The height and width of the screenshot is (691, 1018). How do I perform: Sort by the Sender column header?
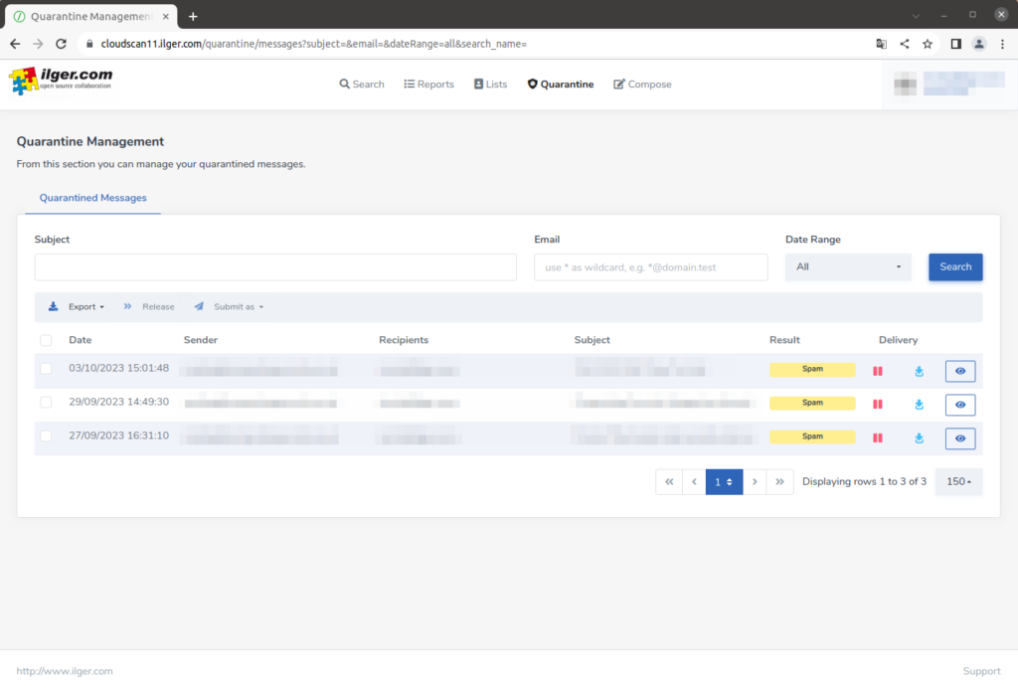(201, 340)
